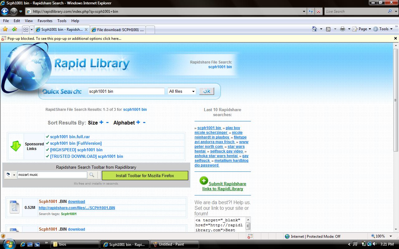399x249 pixels.
Task: Stop page loading with the red X icon
Action: point(318,12)
